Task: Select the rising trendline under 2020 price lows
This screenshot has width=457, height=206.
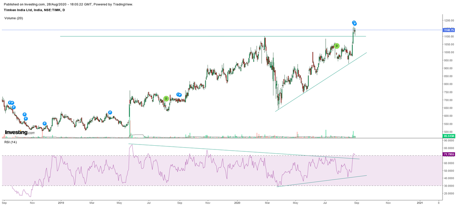Action: 321,82
